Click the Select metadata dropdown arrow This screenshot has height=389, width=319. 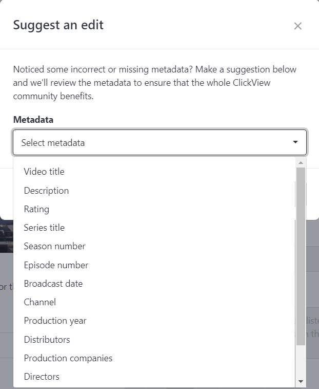(295, 142)
